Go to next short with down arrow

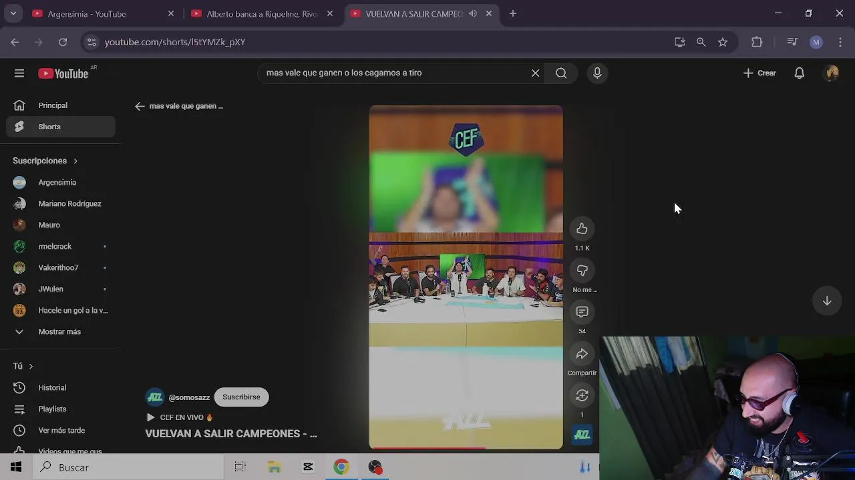827,301
